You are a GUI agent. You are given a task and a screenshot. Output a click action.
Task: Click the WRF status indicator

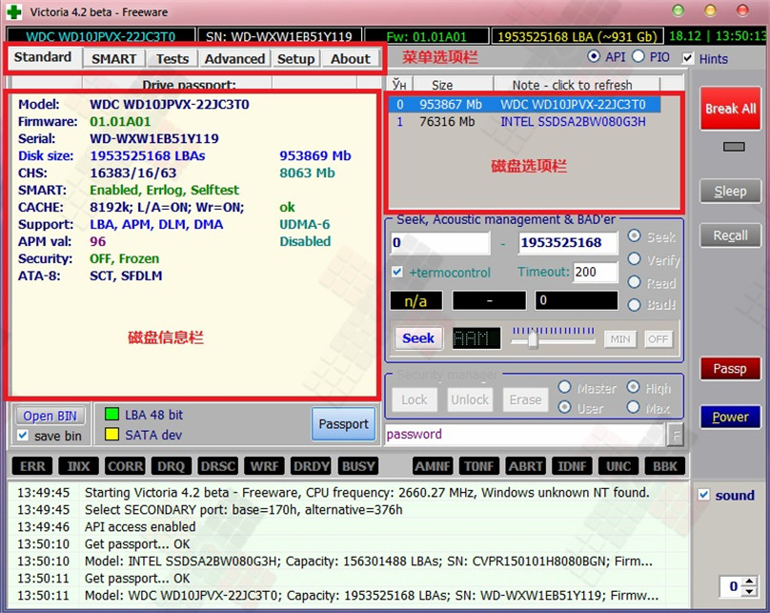(x=264, y=466)
